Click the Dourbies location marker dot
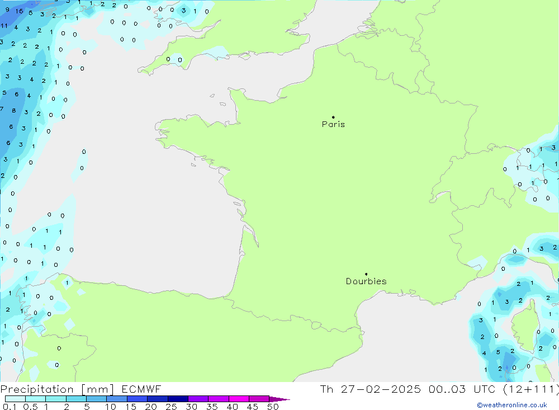Screen dimensions: 559x410 pos(366,274)
